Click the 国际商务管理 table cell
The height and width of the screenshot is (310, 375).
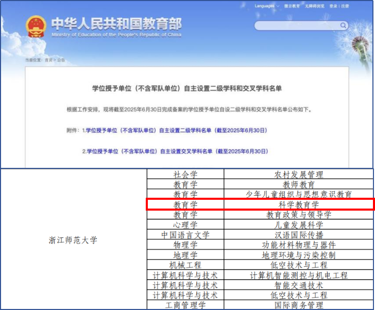click(298, 305)
